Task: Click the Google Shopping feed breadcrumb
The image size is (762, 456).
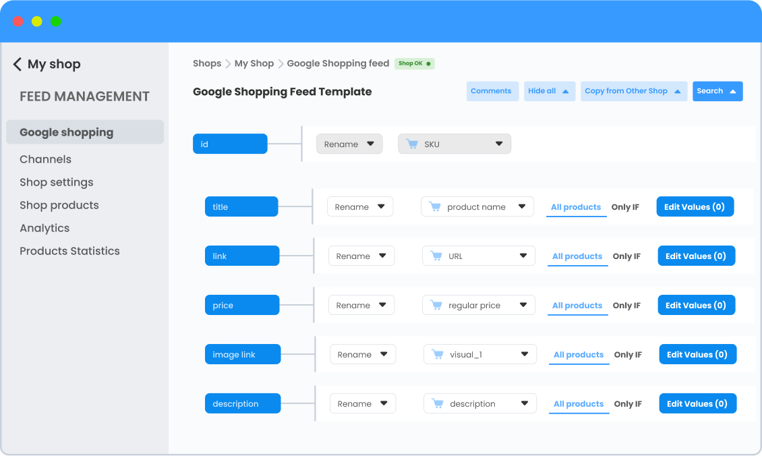Action: pos(338,63)
